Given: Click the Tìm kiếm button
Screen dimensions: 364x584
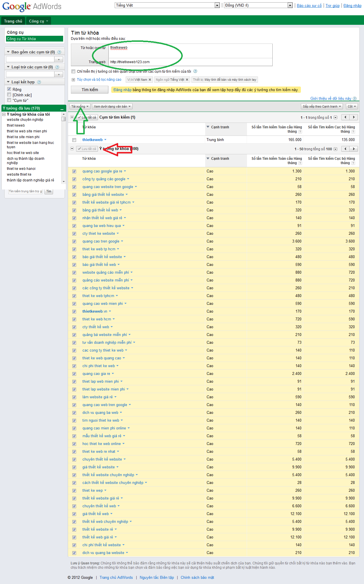Looking at the screenshot, I should coord(90,90).
